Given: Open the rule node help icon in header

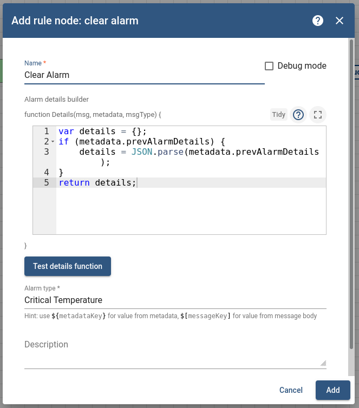Looking at the screenshot, I should click(x=318, y=21).
